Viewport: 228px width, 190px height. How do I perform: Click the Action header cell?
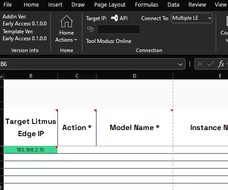tap(77, 127)
